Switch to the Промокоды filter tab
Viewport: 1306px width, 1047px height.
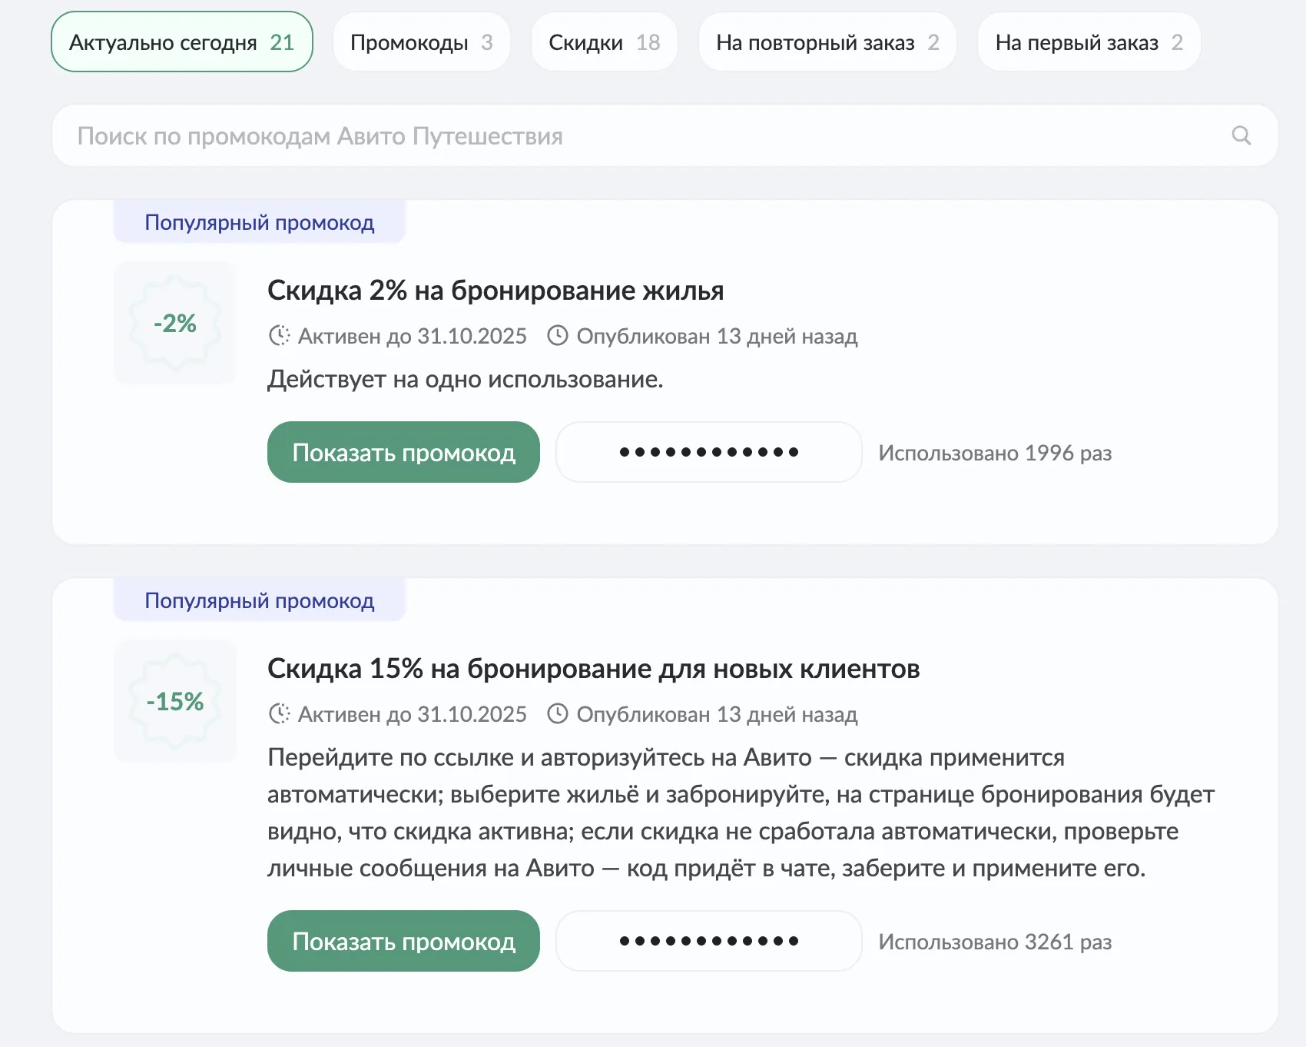point(421,42)
